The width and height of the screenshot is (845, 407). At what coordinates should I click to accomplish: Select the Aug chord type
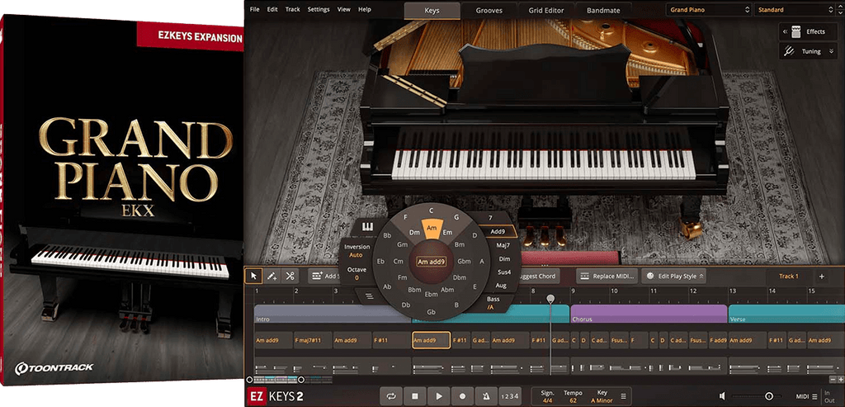tap(501, 285)
